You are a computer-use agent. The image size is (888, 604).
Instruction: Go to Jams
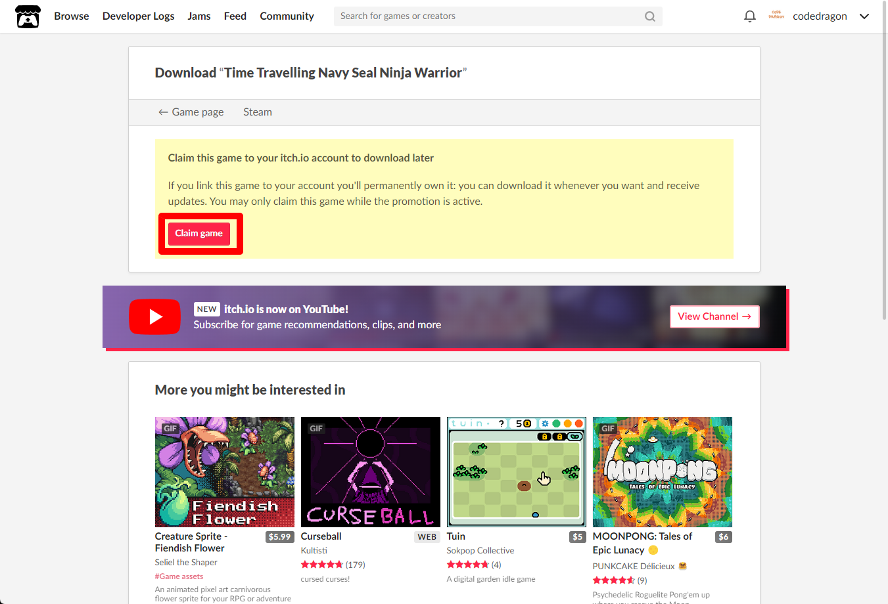pyautogui.click(x=199, y=16)
